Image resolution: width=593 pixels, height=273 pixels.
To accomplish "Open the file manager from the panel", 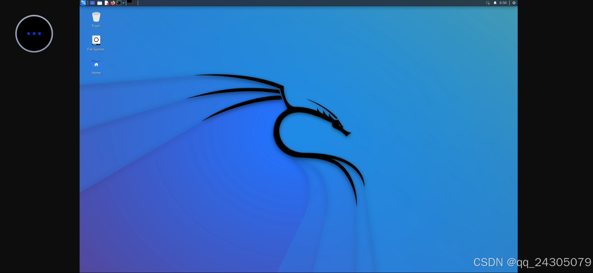I will click(x=100, y=3).
